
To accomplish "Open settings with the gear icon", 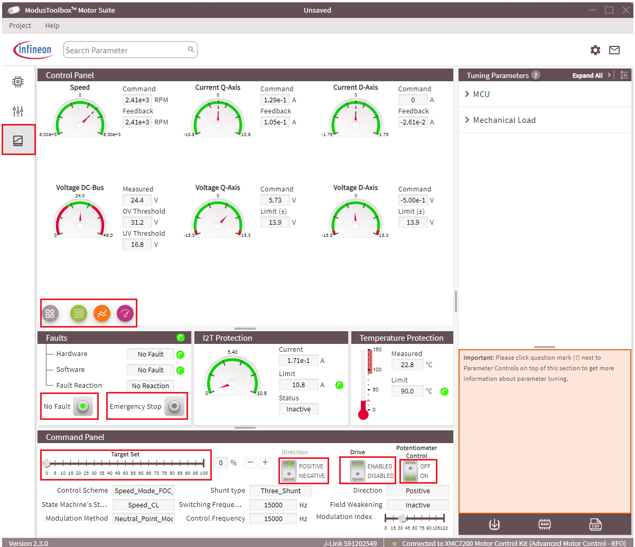I will pyautogui.click(x=595, y=50).
